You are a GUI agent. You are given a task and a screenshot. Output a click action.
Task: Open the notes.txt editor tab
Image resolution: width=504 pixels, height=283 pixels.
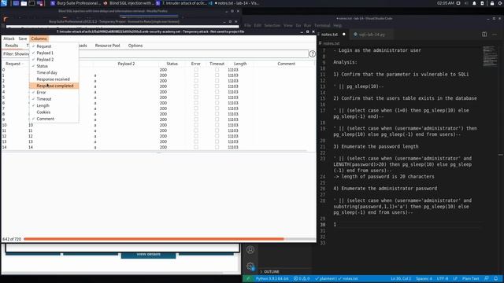pos(332,34)
